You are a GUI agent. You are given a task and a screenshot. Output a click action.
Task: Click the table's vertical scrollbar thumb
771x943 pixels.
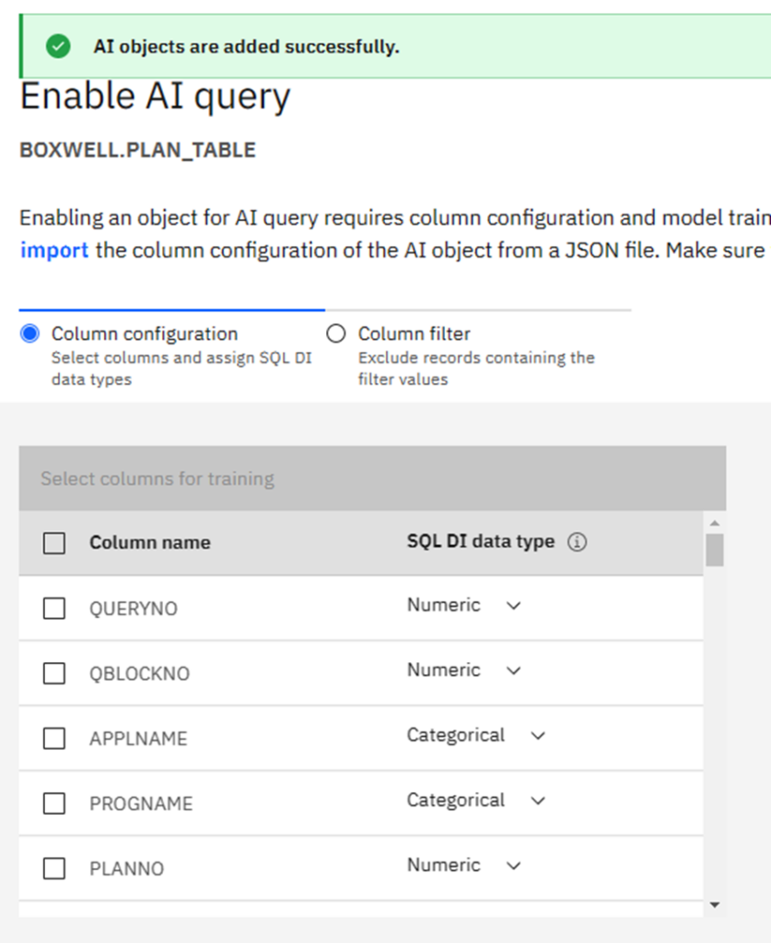[x=715, y=550]
